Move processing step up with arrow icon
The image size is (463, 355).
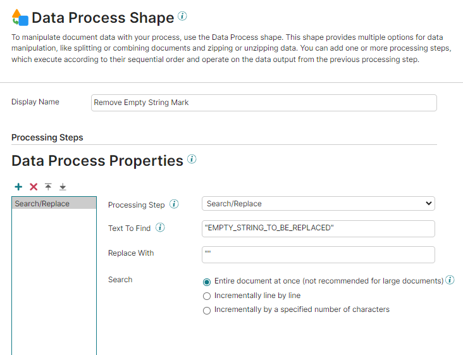tap(48, 187)
